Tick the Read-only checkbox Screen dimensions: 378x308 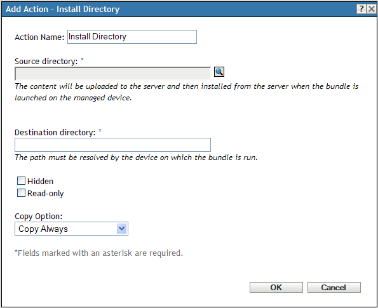(x=21, y=193)
